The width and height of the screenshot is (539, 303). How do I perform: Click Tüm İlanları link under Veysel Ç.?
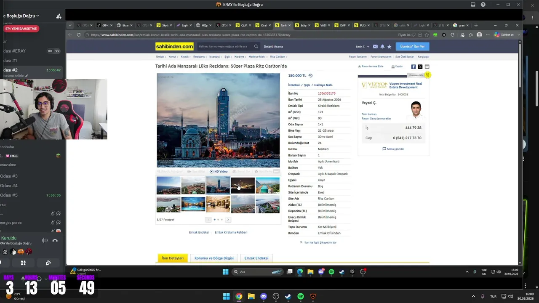tap(369, 114)
